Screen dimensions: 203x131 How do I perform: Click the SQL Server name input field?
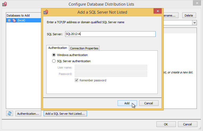pyautogui.click(x=110, y=34)
